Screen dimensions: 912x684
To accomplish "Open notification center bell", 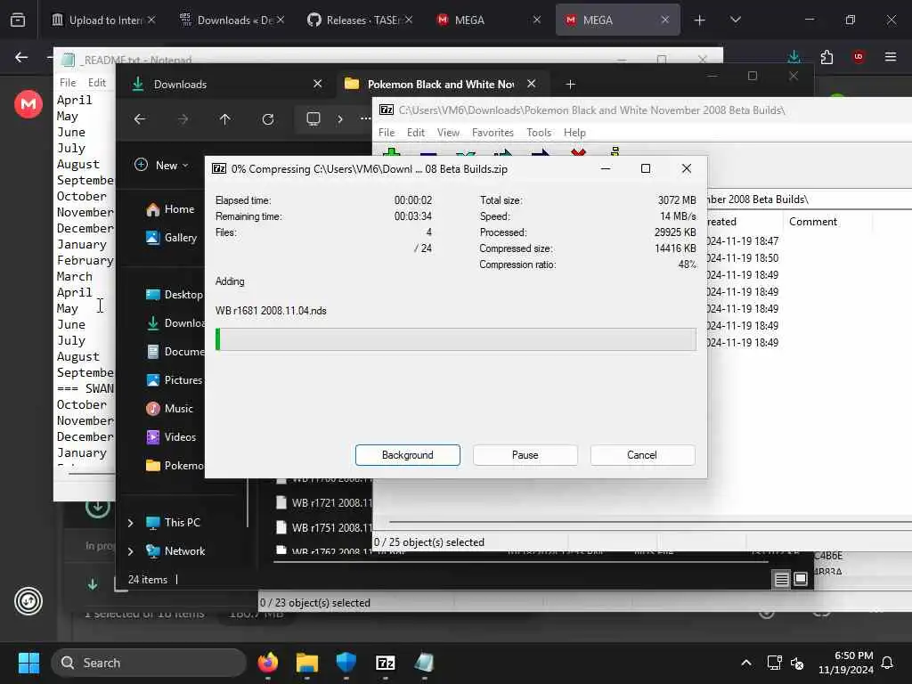I will pyautogui.click(x=888, y=663).
